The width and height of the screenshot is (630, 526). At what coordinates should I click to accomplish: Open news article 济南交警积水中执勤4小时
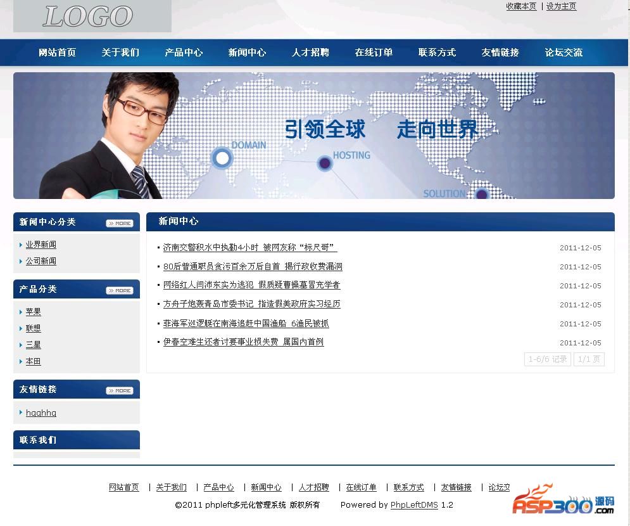point(250,247)
